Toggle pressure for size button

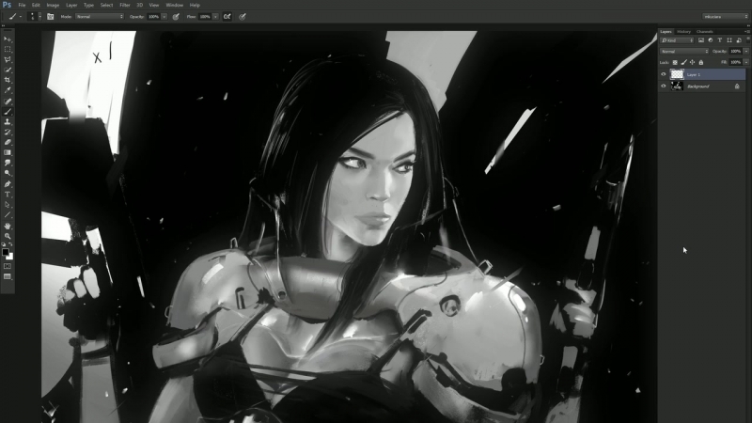(x=243, y=16)
